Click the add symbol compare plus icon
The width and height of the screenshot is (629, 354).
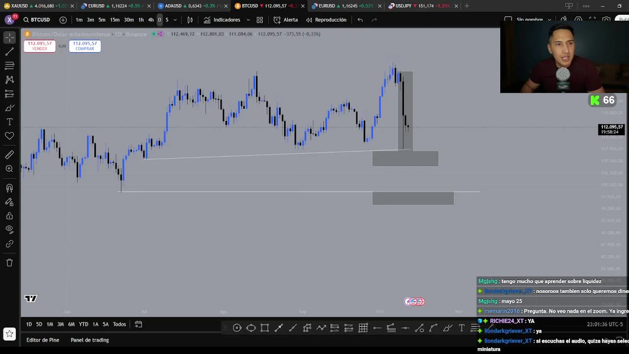point(63,20)
